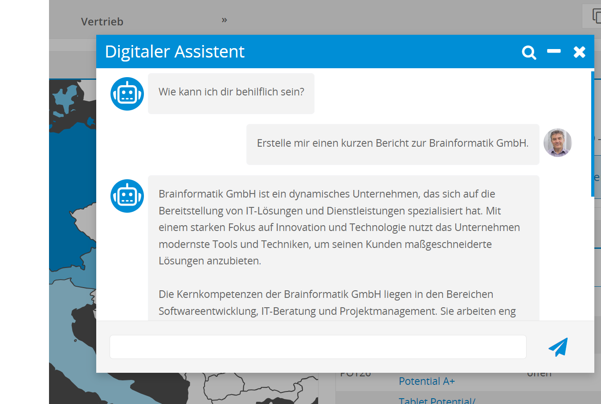Click the robot avatar beside Brainformatik report
The height and width of the screenshot is (404, 601).
[x=127, y=196]
